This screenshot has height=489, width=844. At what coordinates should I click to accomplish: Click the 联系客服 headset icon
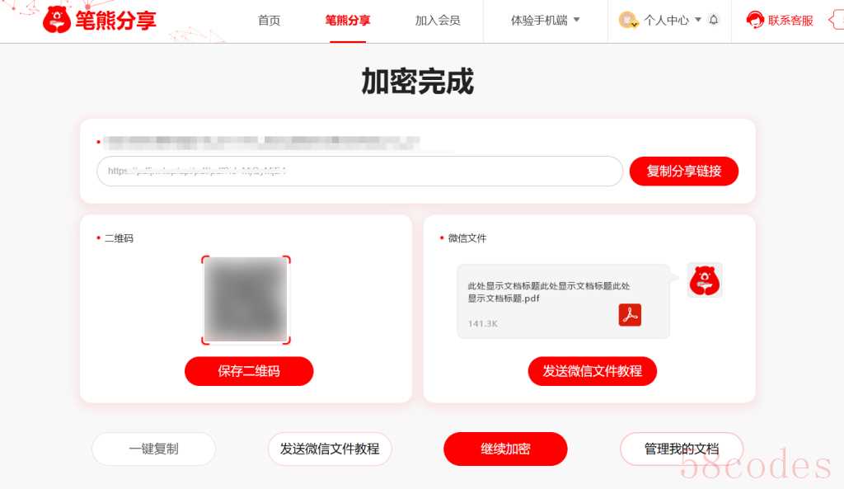coord(755,20)
